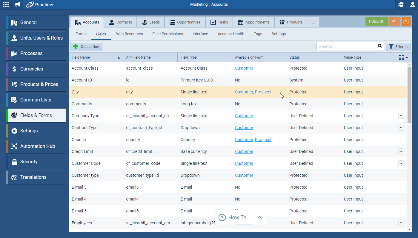Expand the Value Type dropdown on Contract Type row
Image resolution: width=418 pixels, height=238 pixels.
(x=401, y=127)
